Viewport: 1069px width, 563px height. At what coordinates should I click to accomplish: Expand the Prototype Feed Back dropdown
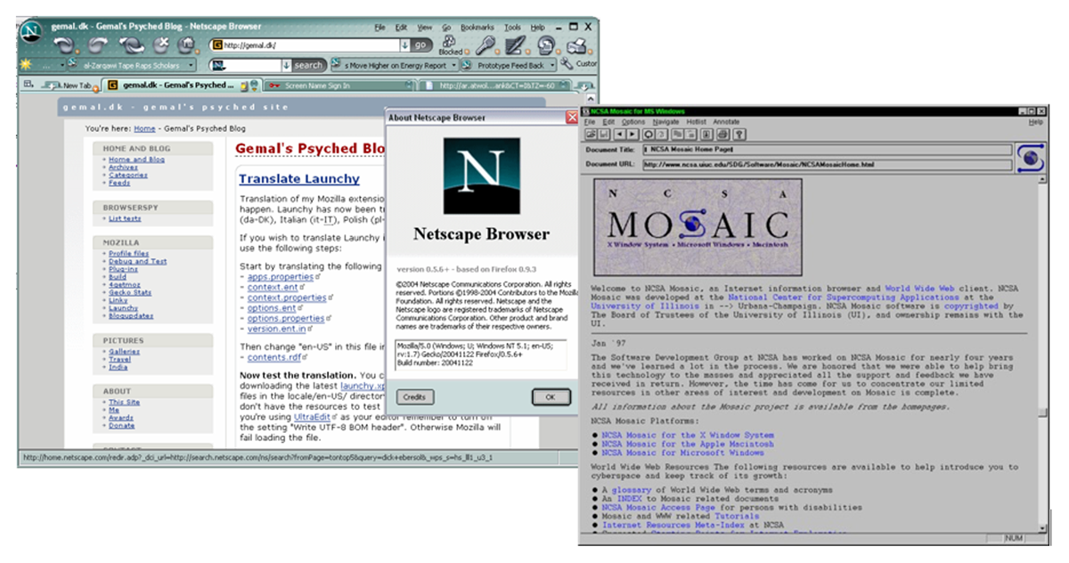[551, 65]
